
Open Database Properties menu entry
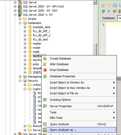tap(79, 76)
